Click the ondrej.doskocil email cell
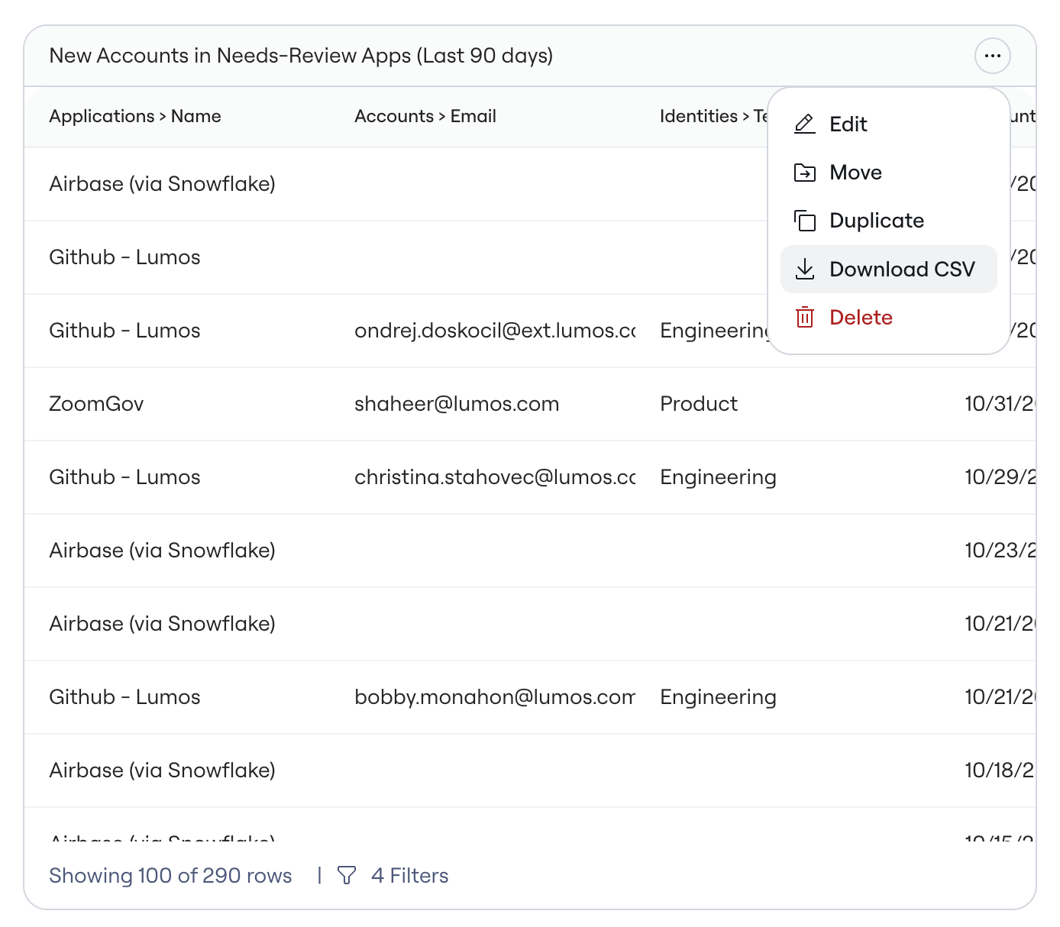The height and width of the screenshot is (927, 1060). coord(495,331)
